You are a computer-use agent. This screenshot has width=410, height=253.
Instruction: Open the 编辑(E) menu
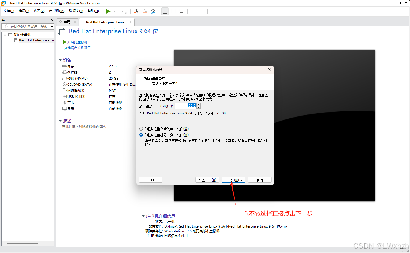24,11
